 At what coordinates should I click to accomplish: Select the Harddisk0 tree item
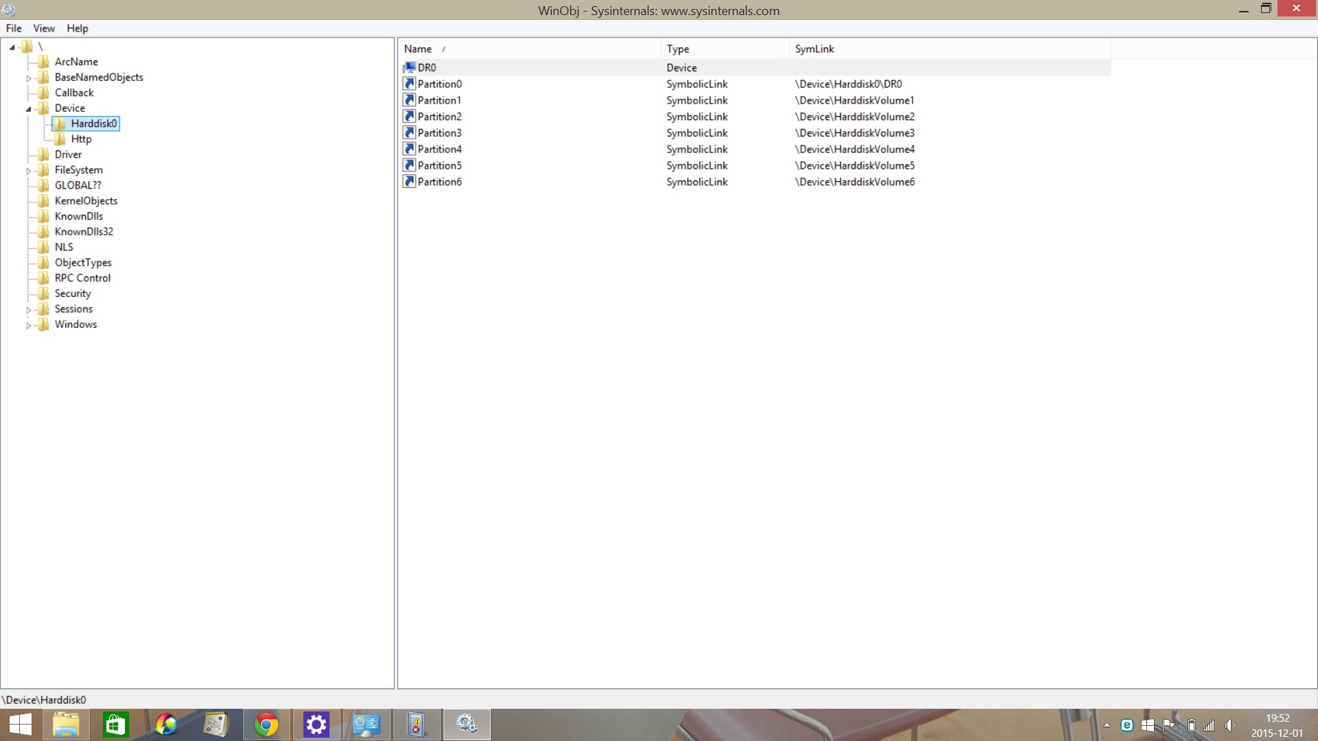pyautogui.click(x=94, y=123)
